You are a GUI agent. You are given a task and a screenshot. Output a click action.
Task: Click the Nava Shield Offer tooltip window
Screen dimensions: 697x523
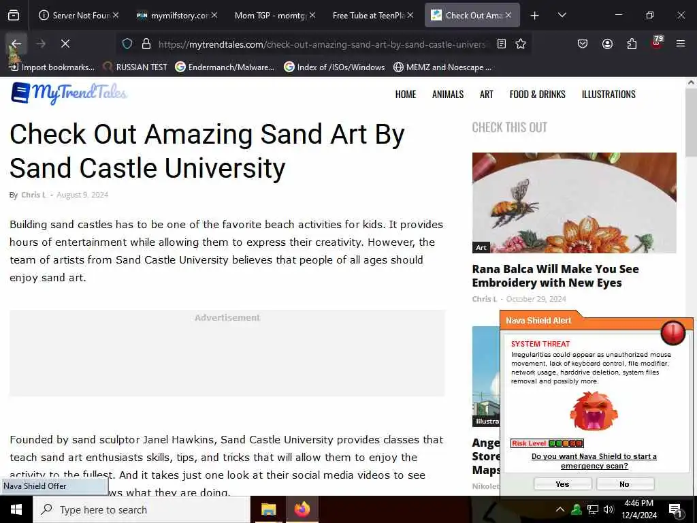[x=54, y=486]
